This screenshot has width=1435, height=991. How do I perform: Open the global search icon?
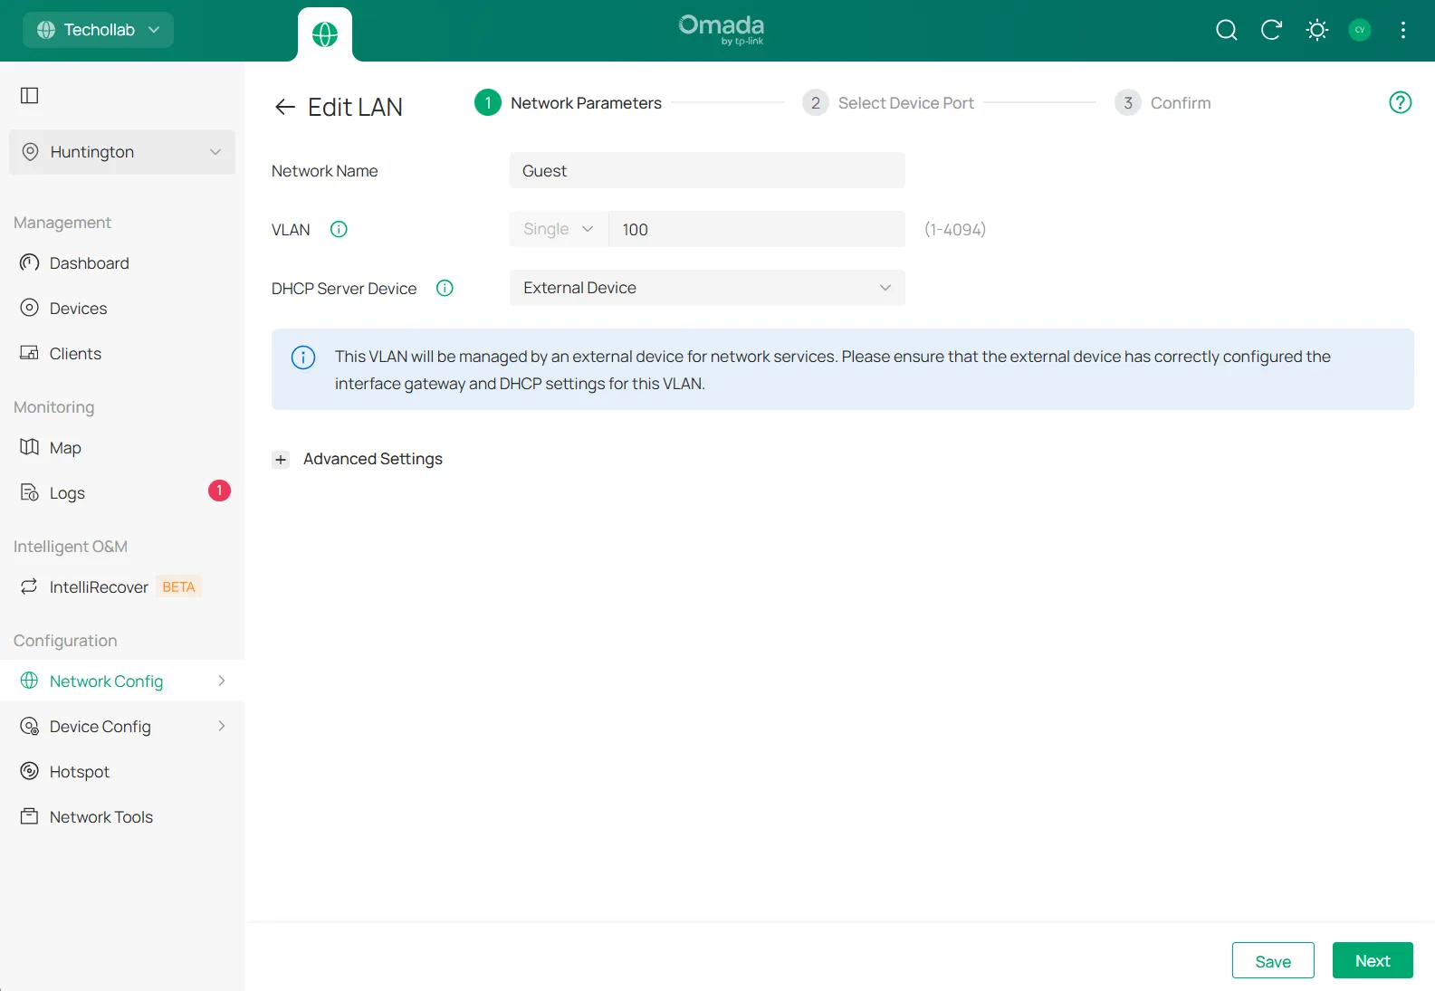[x=1226, y=30]
